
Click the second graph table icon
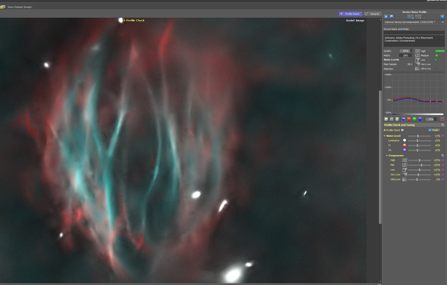tap(392, 119)
